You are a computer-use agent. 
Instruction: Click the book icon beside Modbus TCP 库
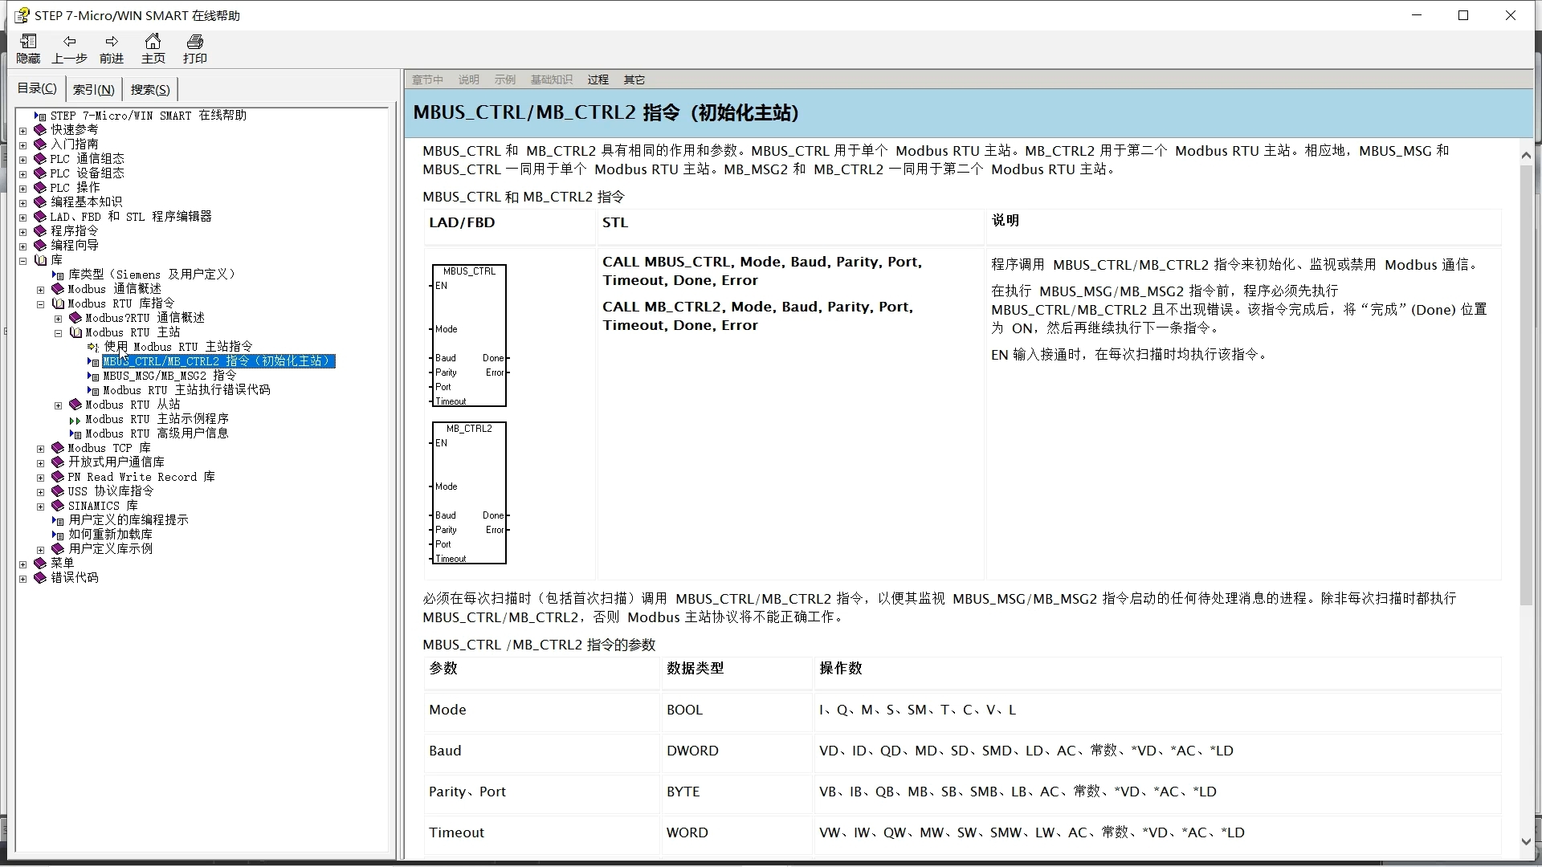tap(58, 448)
